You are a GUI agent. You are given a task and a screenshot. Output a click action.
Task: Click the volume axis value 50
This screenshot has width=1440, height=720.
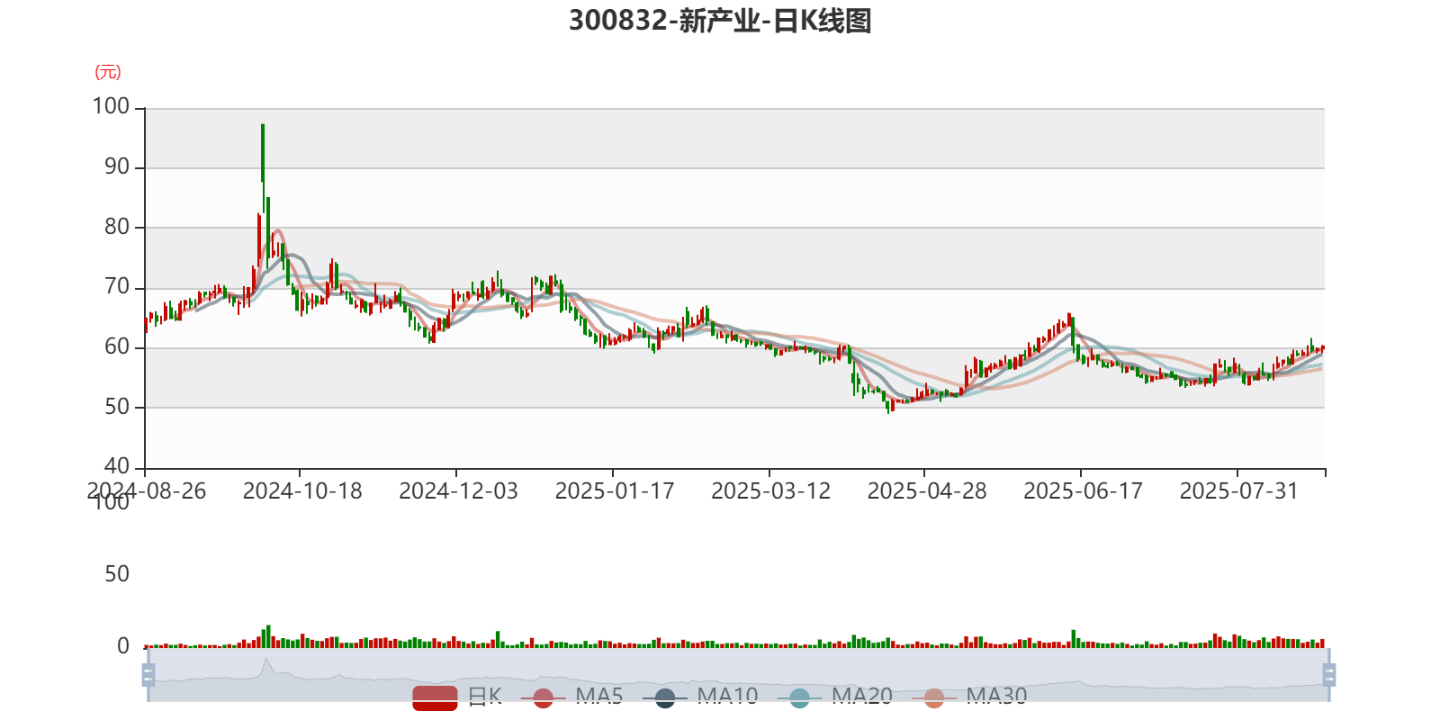point(117,574)
